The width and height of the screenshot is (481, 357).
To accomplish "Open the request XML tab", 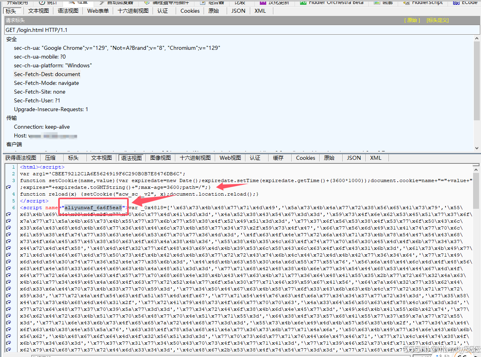I will pyautogui.click(x=260, y=11).
